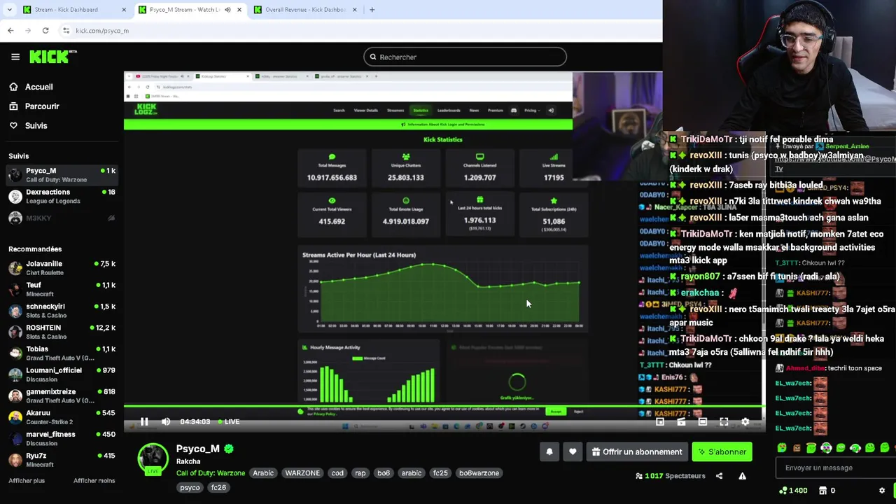Select the WARZONE tag
Screen dimensions: 896x504
(x=302, y=473)
